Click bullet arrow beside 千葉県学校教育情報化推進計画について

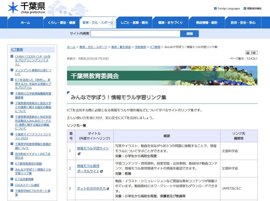click(x=12, y=144)
